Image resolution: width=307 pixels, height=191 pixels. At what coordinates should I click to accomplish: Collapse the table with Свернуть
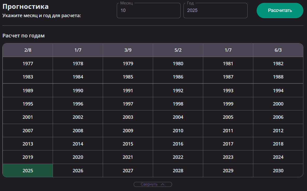(x=153, y=184)
